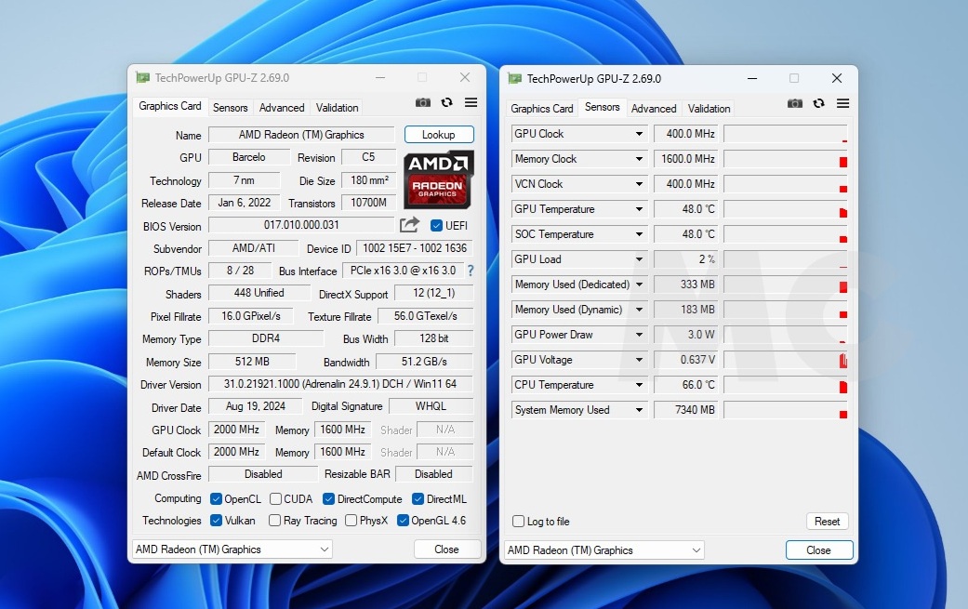
Task: Enable the Log to file checkbox
Action: click(519, 522)
